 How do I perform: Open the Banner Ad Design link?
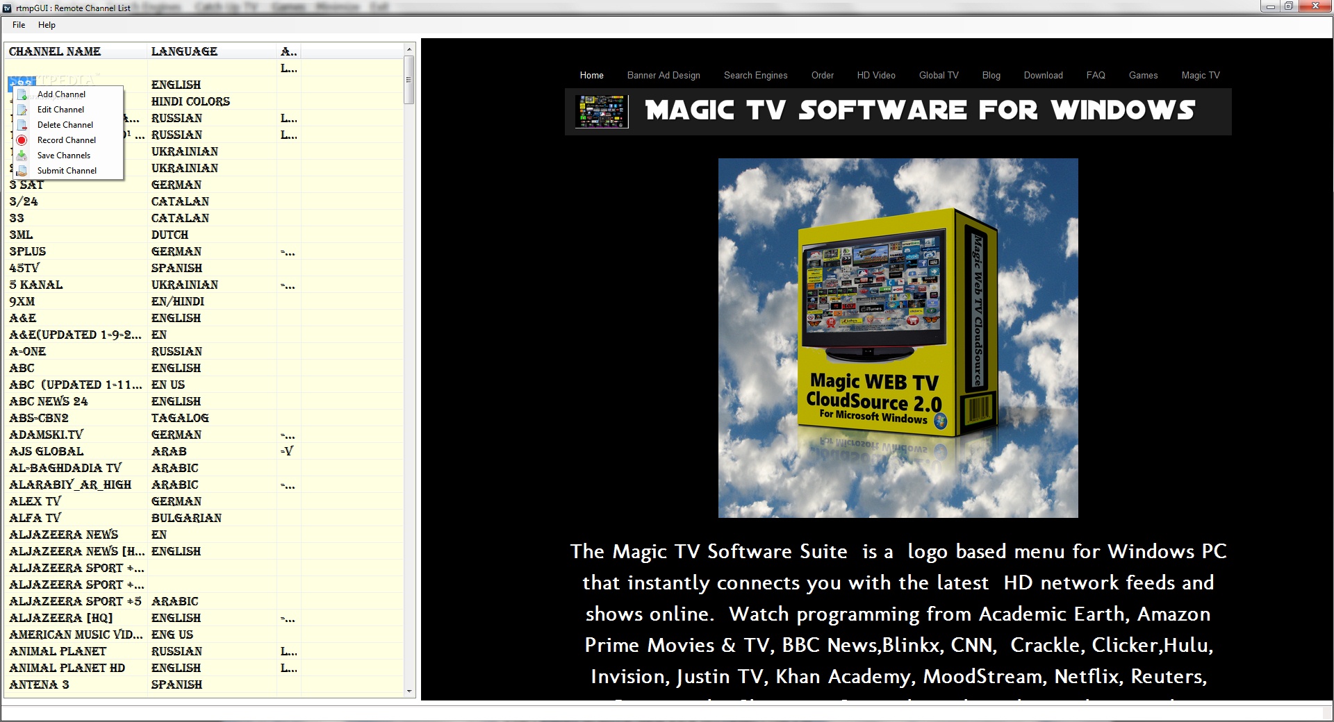[x=664, y=75]
